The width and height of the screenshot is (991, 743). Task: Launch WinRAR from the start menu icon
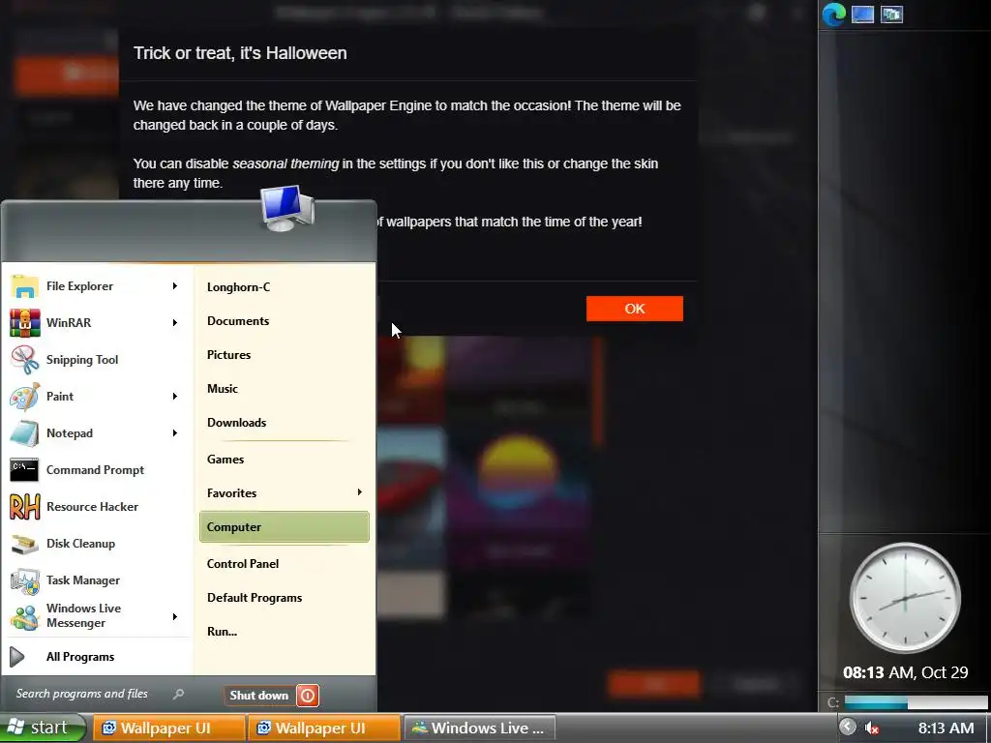(24, 323)
